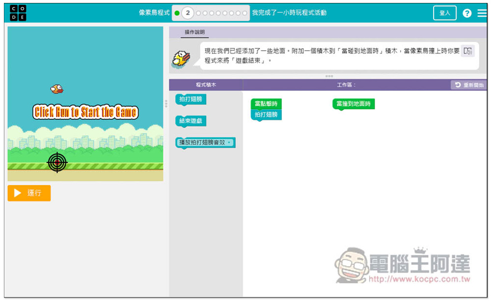Select current level 2 bubble
491x301 pixels.
pos(188,13)
